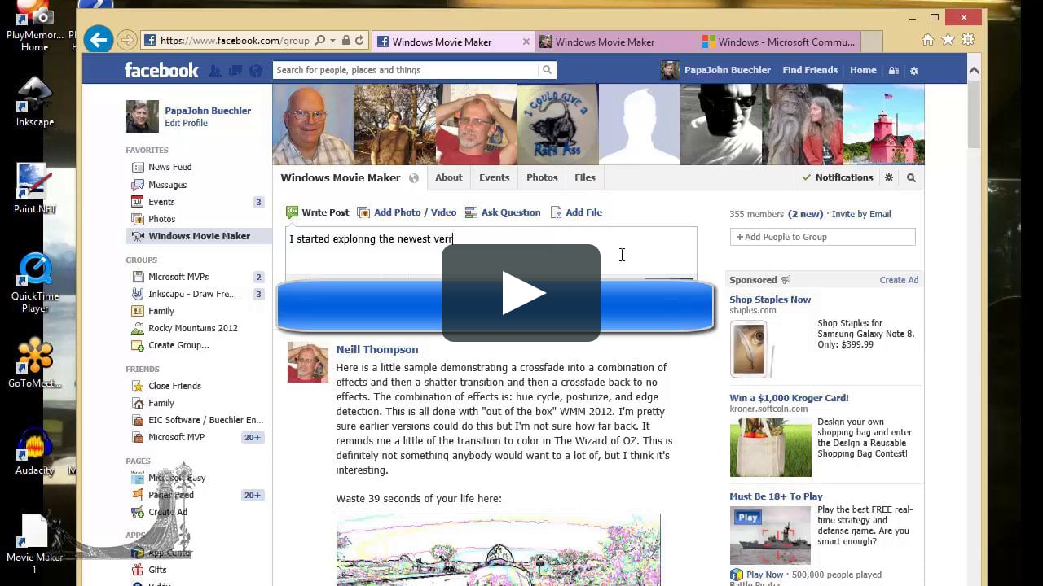This screenshot has height=586, width=1043.
Task: Open the Paint.NET desktop icon
Action: point(34,189)
